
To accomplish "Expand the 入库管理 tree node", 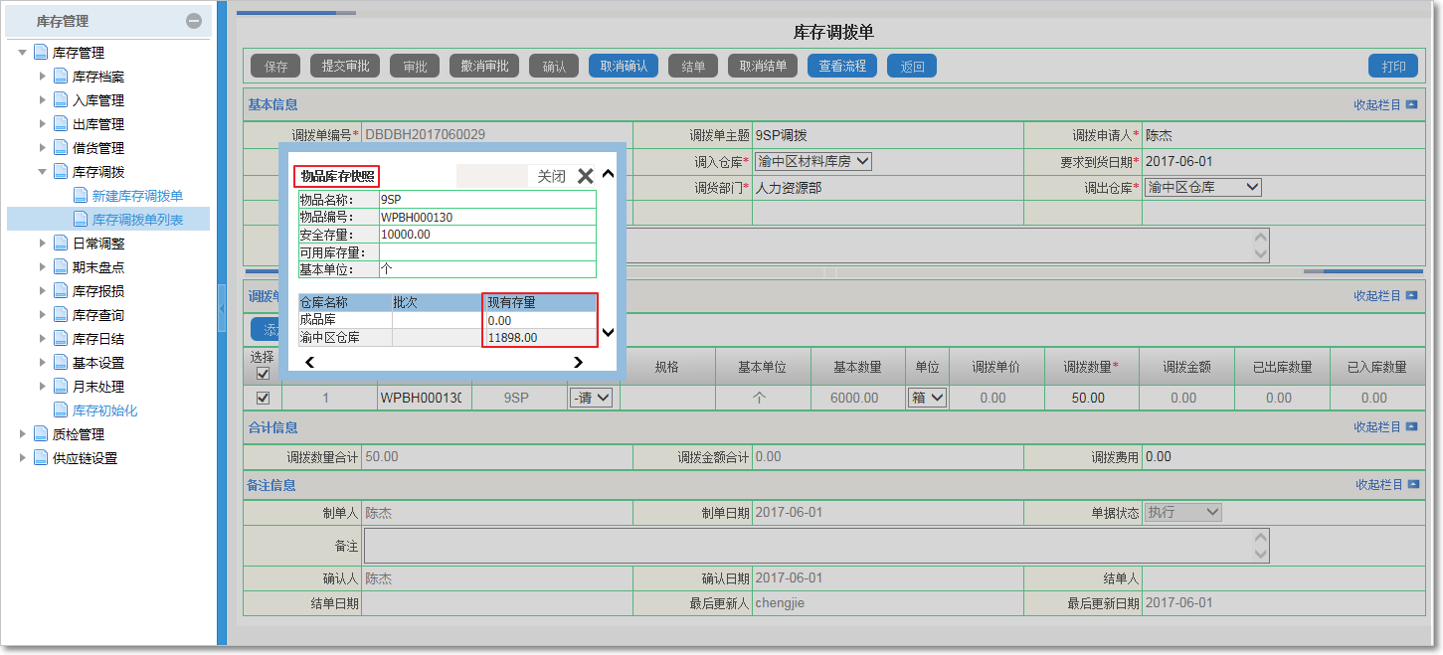I will coord(43,100).
